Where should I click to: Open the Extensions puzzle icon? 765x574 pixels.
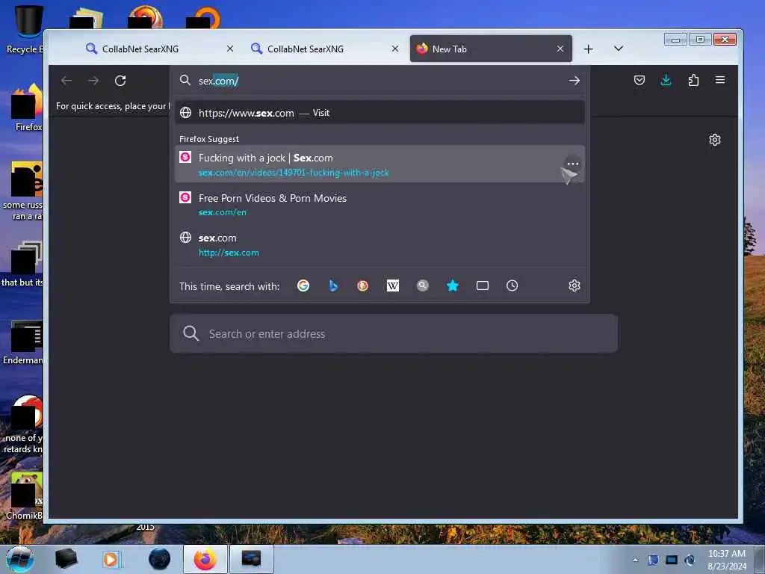[x=693, y=80]
